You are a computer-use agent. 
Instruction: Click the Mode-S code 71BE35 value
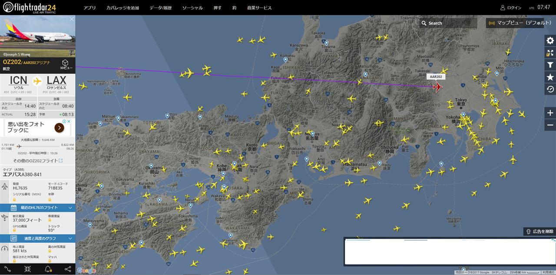pos(55,188)
